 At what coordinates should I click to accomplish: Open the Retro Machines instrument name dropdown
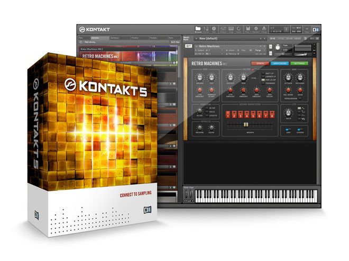click(x=229, y=46)
